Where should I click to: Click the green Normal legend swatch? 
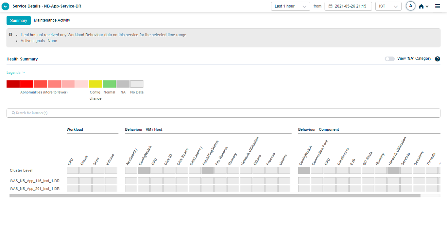(x=109, y=84)
